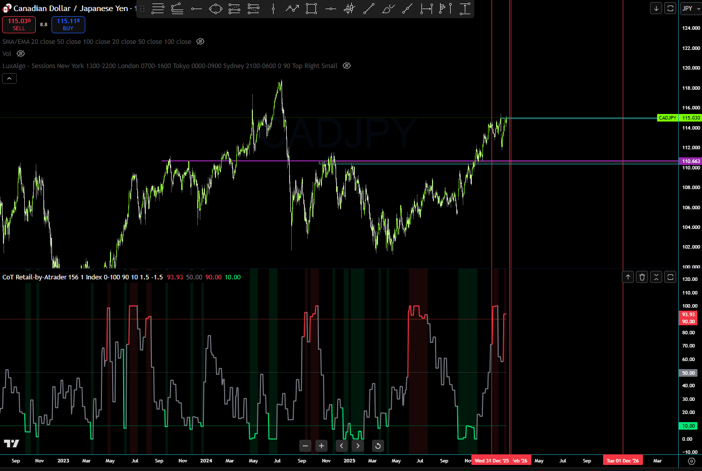The image size is (702, 471).
Task: Delete the CoT indicator using the trash icon
Action: coord(641,277)
